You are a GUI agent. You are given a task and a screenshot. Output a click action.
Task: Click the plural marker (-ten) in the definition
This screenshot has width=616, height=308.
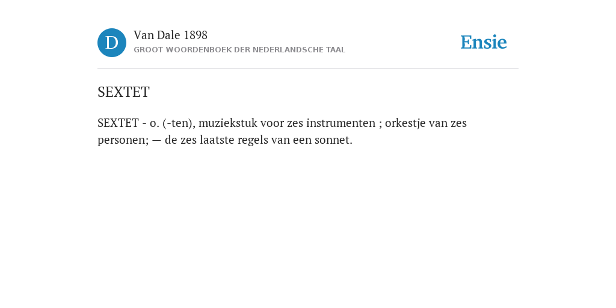coord(179,123)
